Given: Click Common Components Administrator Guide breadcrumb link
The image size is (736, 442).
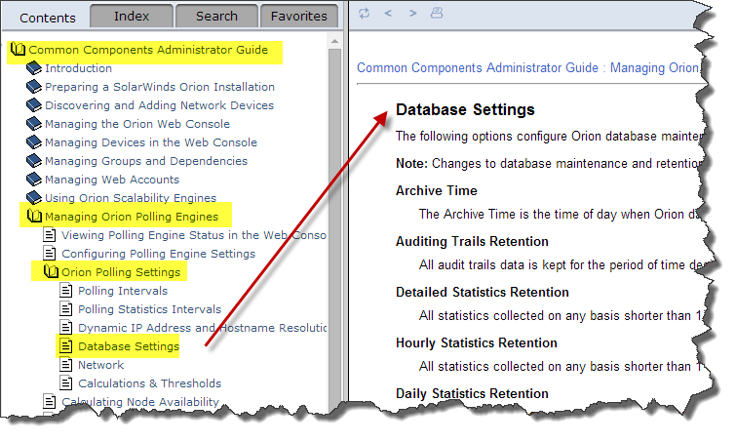Looking at the screenshot, I should click(x=478, y=68).
